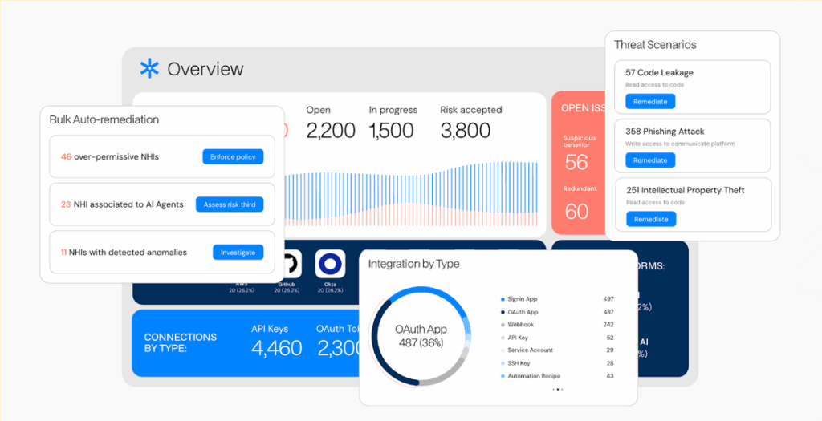Select the '46 over-permissive NHIs' text
This screenshot has width=822, height=421.
[109, 156]
